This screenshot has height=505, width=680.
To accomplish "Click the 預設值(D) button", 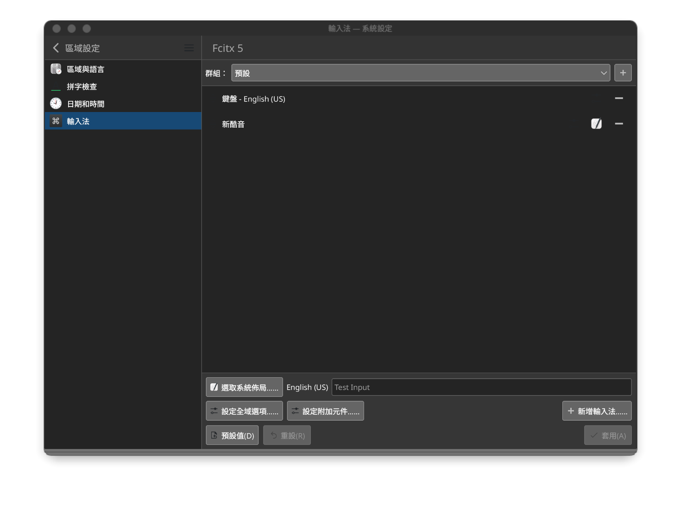I will coord(232,435).
